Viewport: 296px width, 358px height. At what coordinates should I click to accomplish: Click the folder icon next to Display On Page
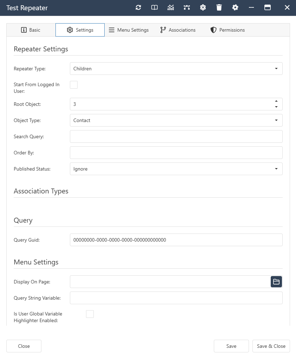click(x=276, y=282)
